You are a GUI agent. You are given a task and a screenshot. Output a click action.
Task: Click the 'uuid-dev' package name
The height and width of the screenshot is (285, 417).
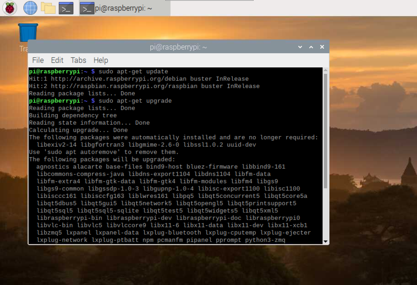pyautogui.click(x=241, y=145)
